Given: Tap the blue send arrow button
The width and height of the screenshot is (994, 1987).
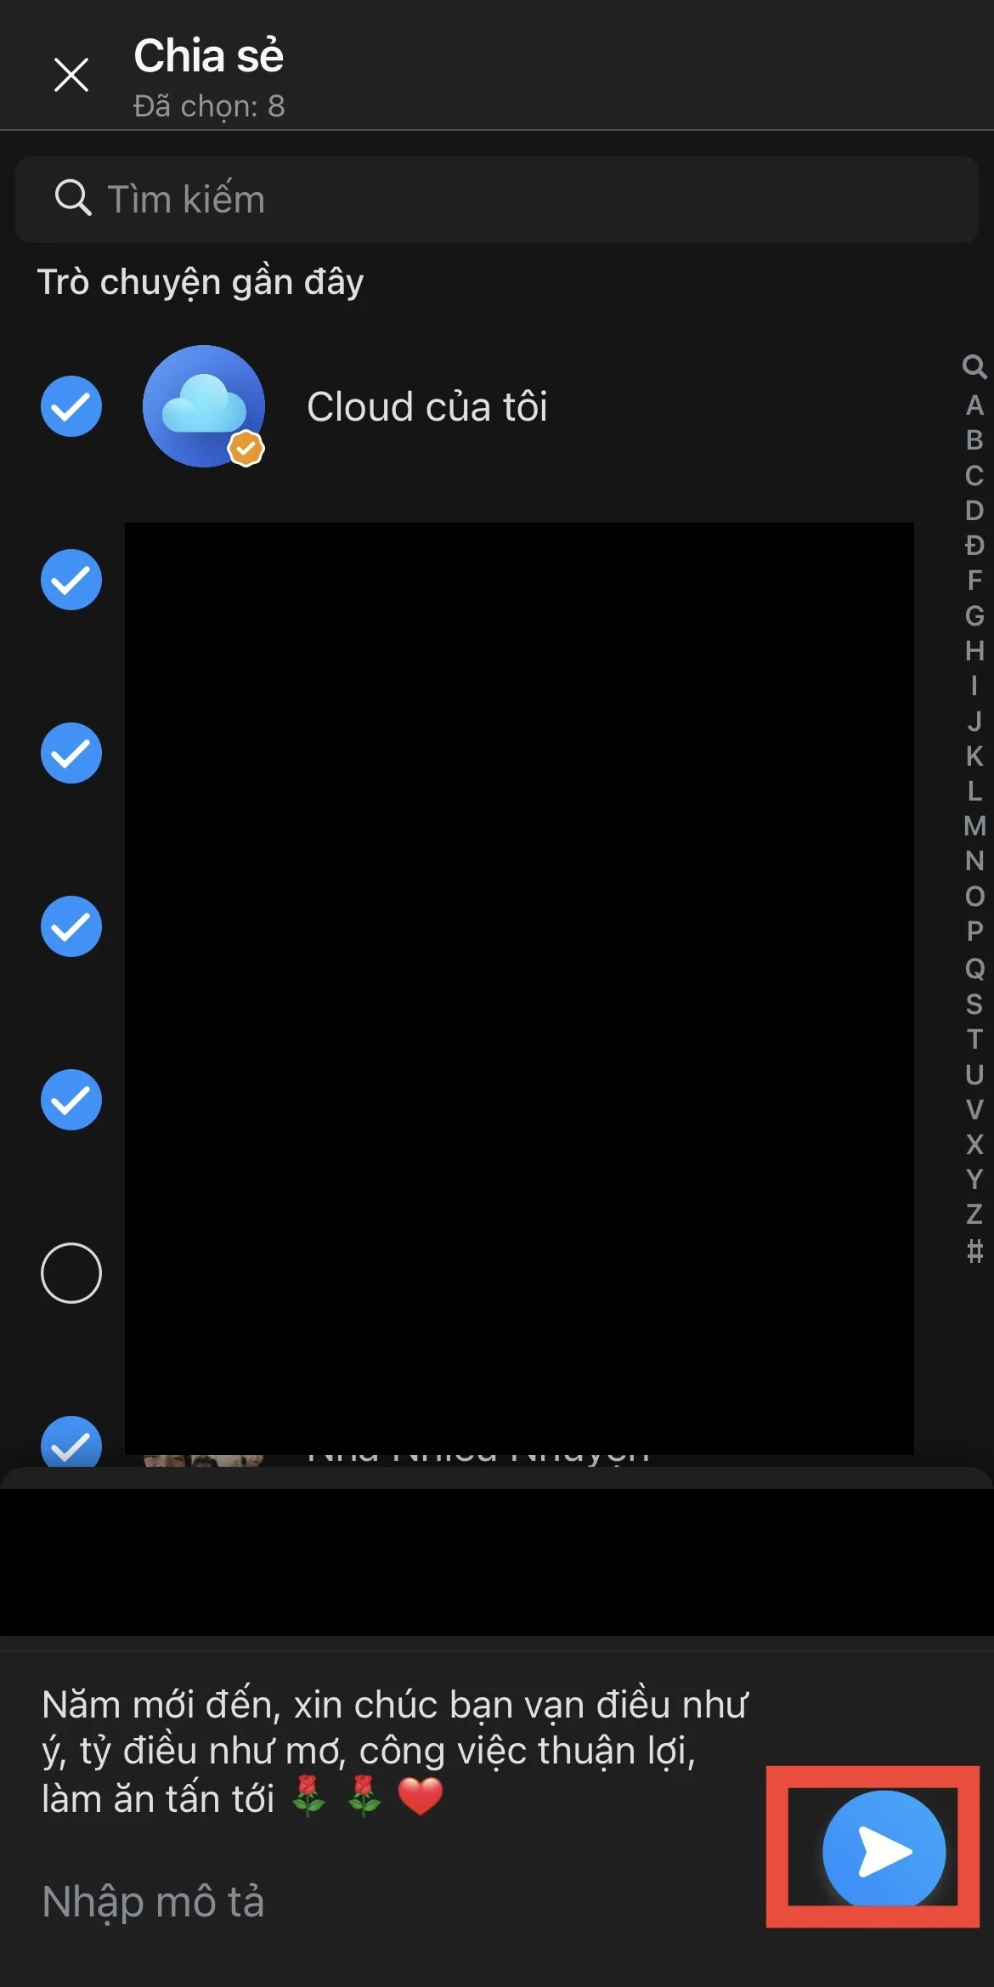Looking at the screenshot, I should tap(884, 1850).
